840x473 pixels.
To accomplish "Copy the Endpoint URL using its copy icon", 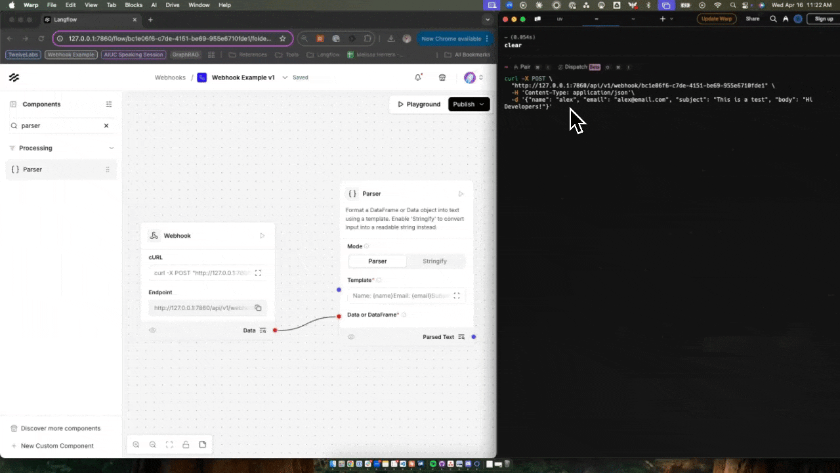I will 258,307.
